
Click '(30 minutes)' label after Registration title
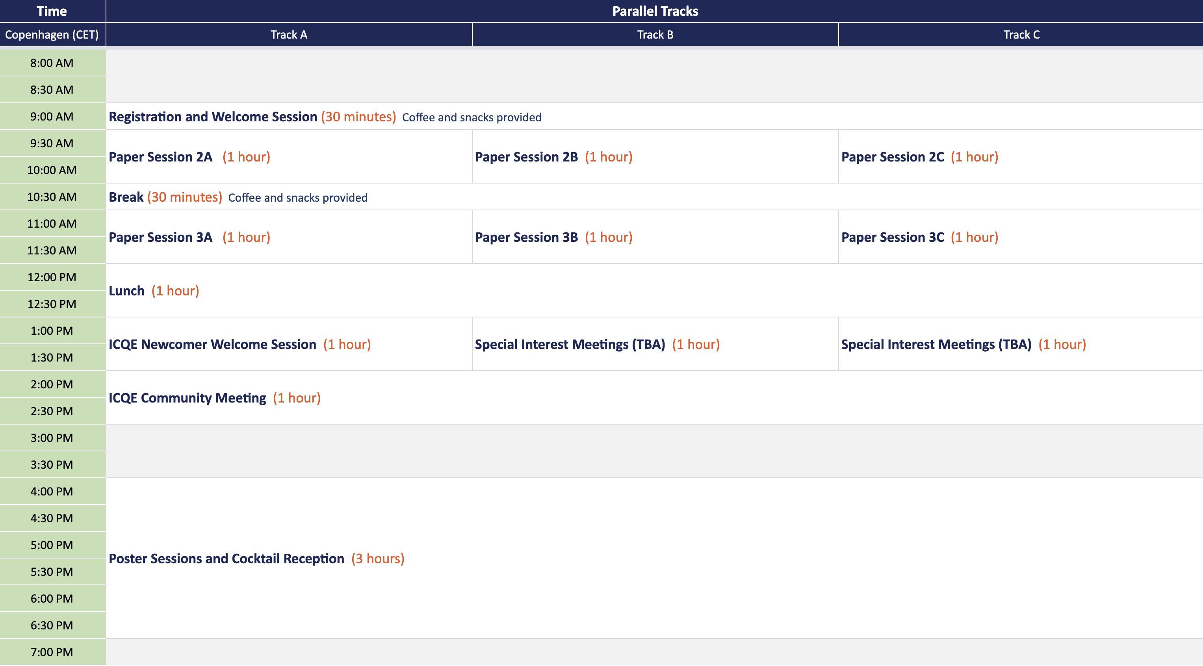click(359, 117)
